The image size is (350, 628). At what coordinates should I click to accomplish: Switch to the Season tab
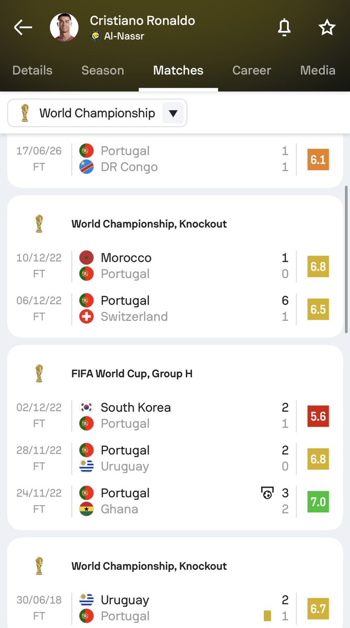[x=103, y=70]
